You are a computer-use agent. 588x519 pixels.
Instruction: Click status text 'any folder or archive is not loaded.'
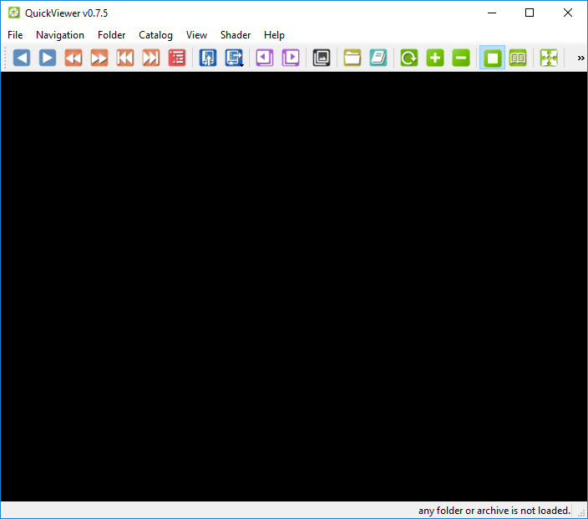click(494, 511)
